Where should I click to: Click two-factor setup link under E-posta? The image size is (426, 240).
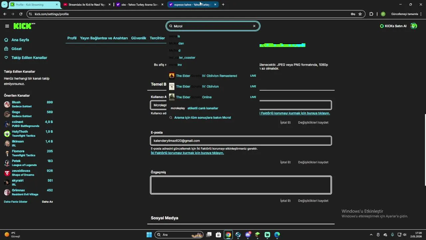tap(187, 153)
